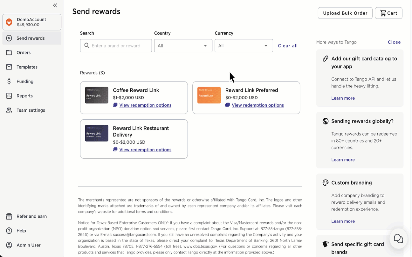Click the Reports chart icon
Screen dimensions: 412x257
[9, 96]
